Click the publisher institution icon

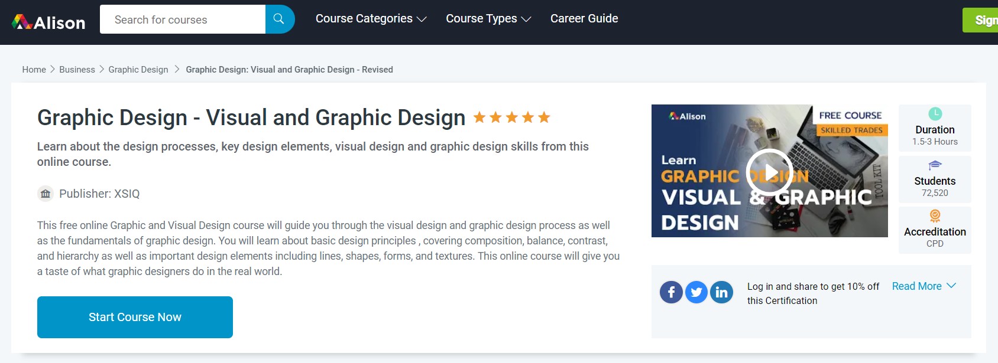pos(46,194)
